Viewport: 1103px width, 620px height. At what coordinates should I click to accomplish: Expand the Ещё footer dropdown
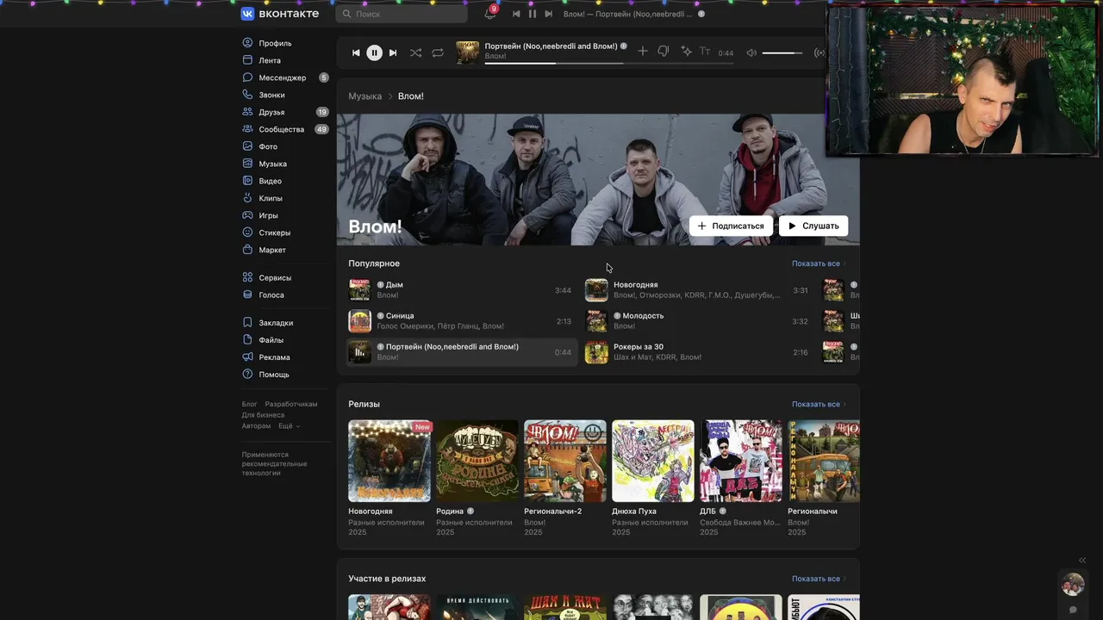coord(290,426)
